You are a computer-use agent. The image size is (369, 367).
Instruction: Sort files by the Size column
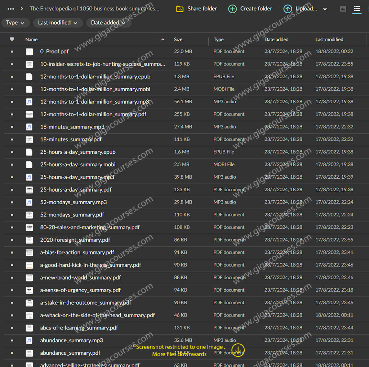[x=178, y=40]
